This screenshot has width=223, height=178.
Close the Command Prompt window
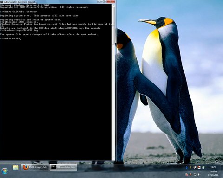(111, 1)
